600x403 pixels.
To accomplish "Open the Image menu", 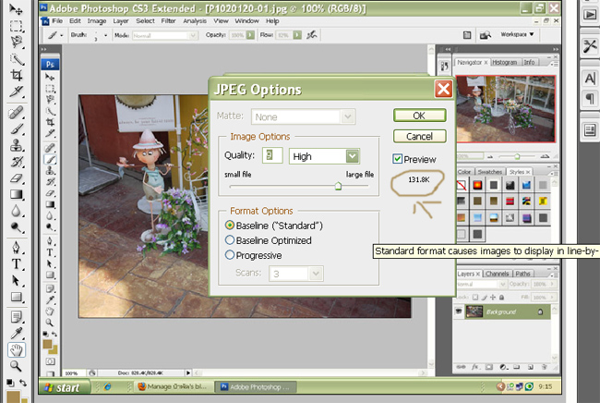I will point(97,20).
